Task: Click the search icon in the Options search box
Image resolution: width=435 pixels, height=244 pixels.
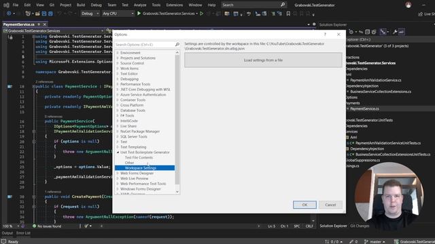Action: [x=177, y=45]
